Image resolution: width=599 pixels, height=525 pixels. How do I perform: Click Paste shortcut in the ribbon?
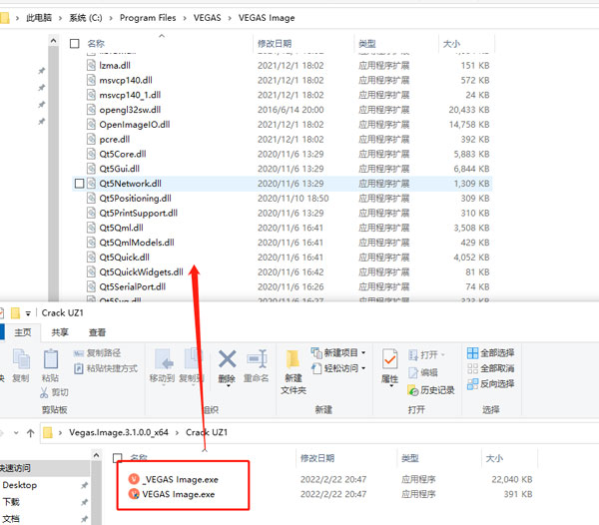106,368
